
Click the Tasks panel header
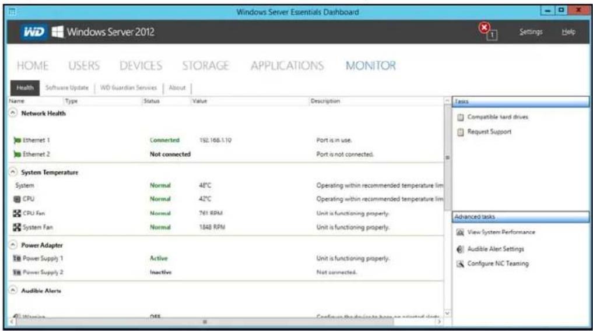tap(521, 101)
